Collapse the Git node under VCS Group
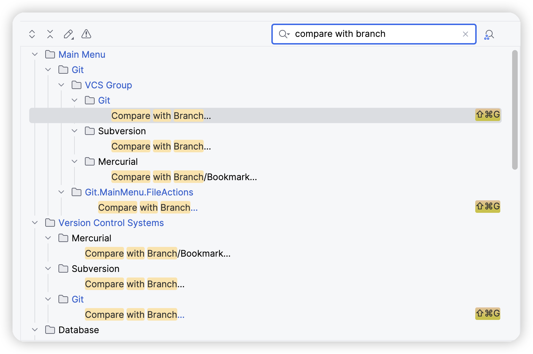The height and width of the screenshot is (354, 533). tap(74, 100)
